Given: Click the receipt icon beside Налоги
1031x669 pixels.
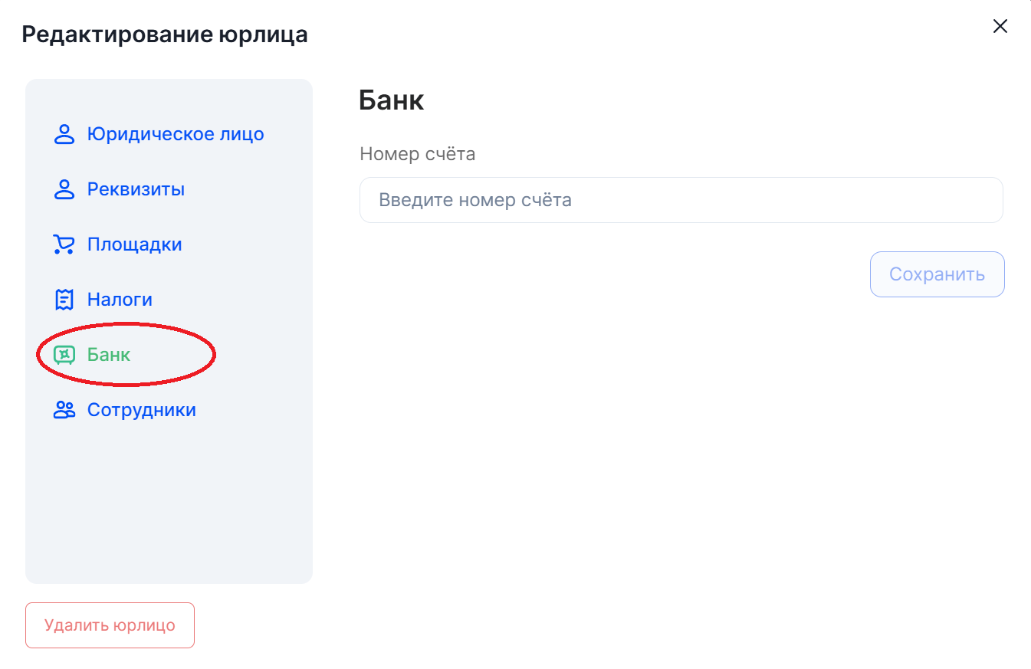Looking at the screenshot, I should coord(64,300).
